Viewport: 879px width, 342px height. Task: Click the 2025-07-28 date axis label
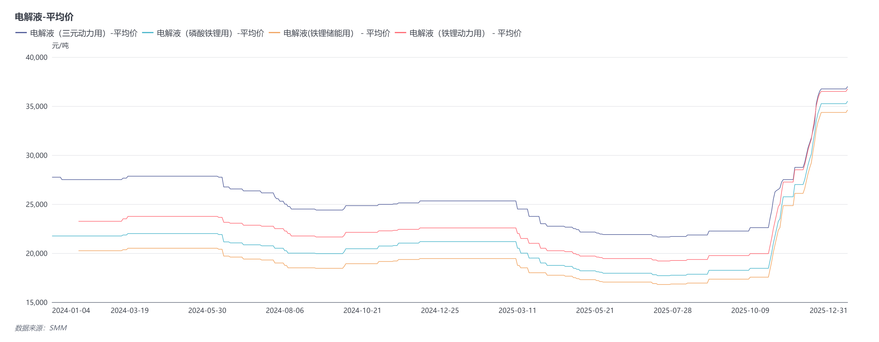(x=673, y=311)
